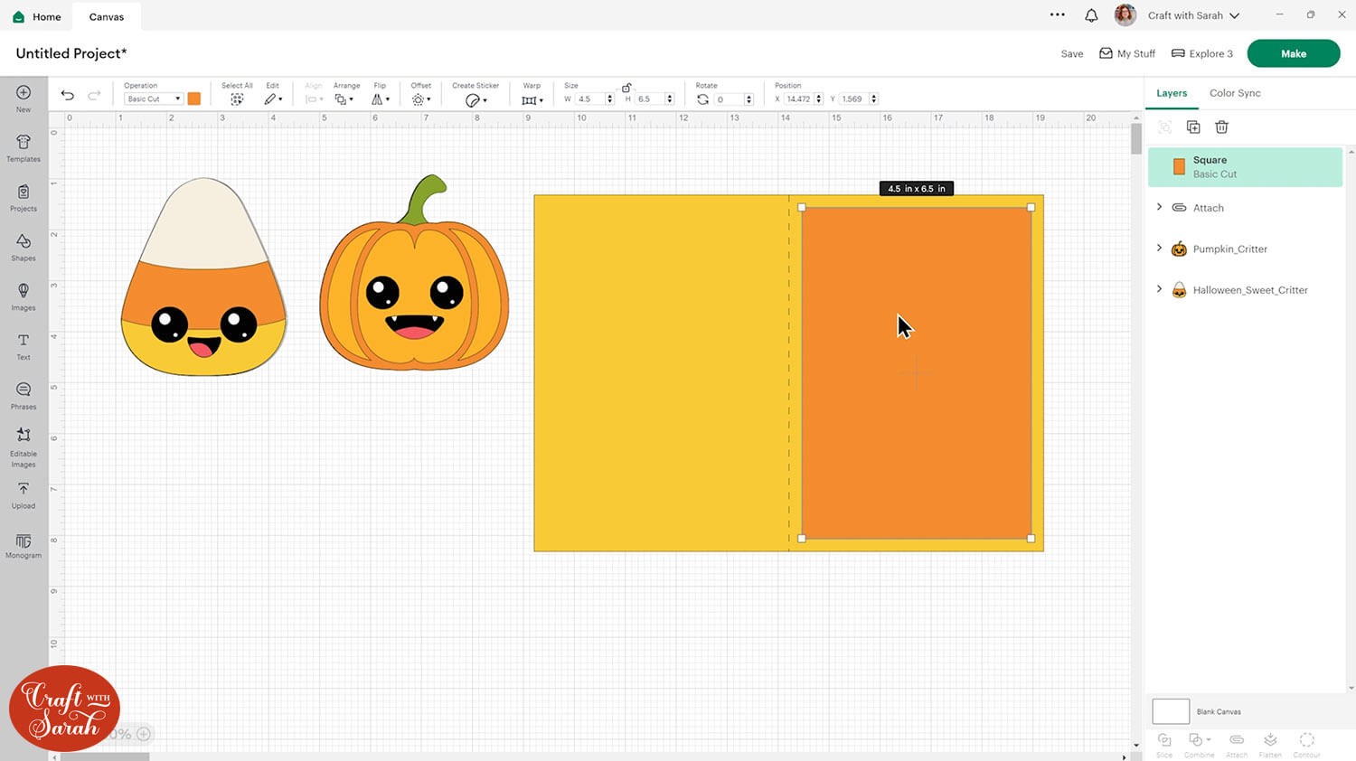Click the green Make button
This screenshot has width=1356, height=761.
pos(1293,53)
